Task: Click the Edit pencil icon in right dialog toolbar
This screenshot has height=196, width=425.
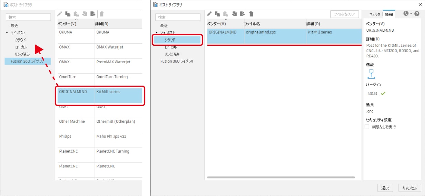Action: coord(209,14)
